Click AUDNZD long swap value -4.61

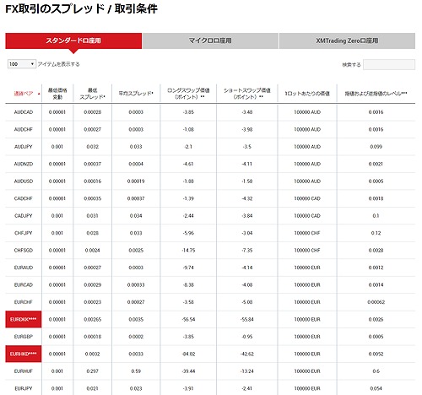click(x=188, y=164)
